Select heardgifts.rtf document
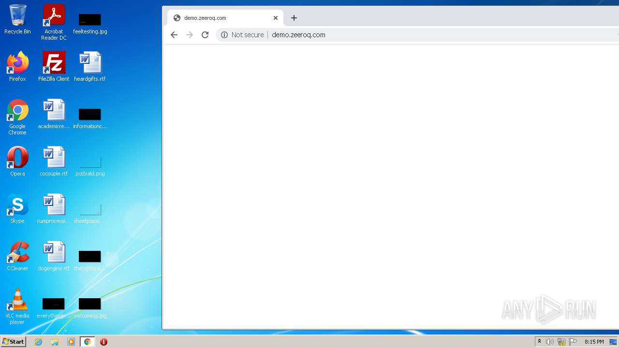This screenshot has width=619, height=348. point(90,67)
